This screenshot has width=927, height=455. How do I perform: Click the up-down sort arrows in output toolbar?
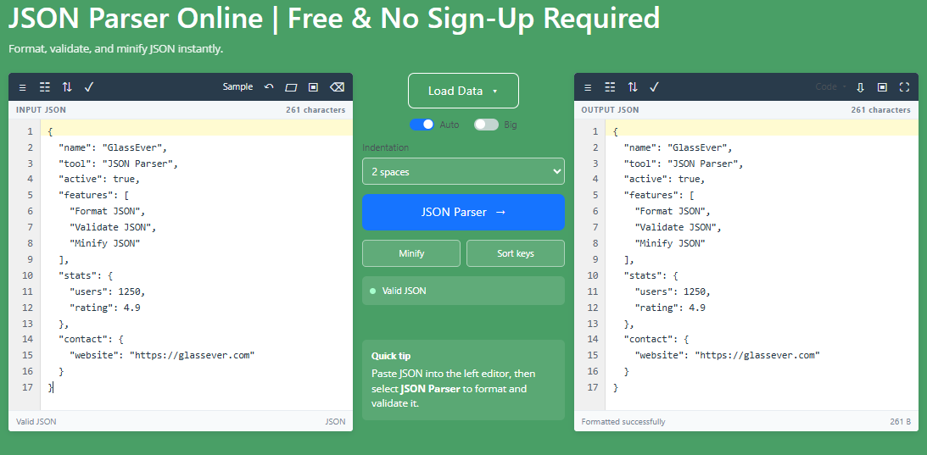633,87
